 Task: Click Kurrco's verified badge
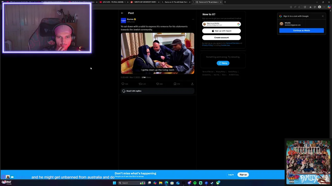coord(135,19)
